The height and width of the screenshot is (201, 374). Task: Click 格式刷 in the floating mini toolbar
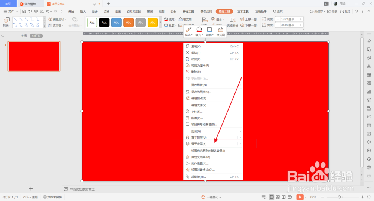[221, 31]
